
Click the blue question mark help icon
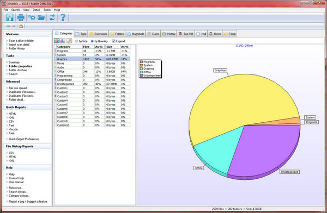point(63,17)
